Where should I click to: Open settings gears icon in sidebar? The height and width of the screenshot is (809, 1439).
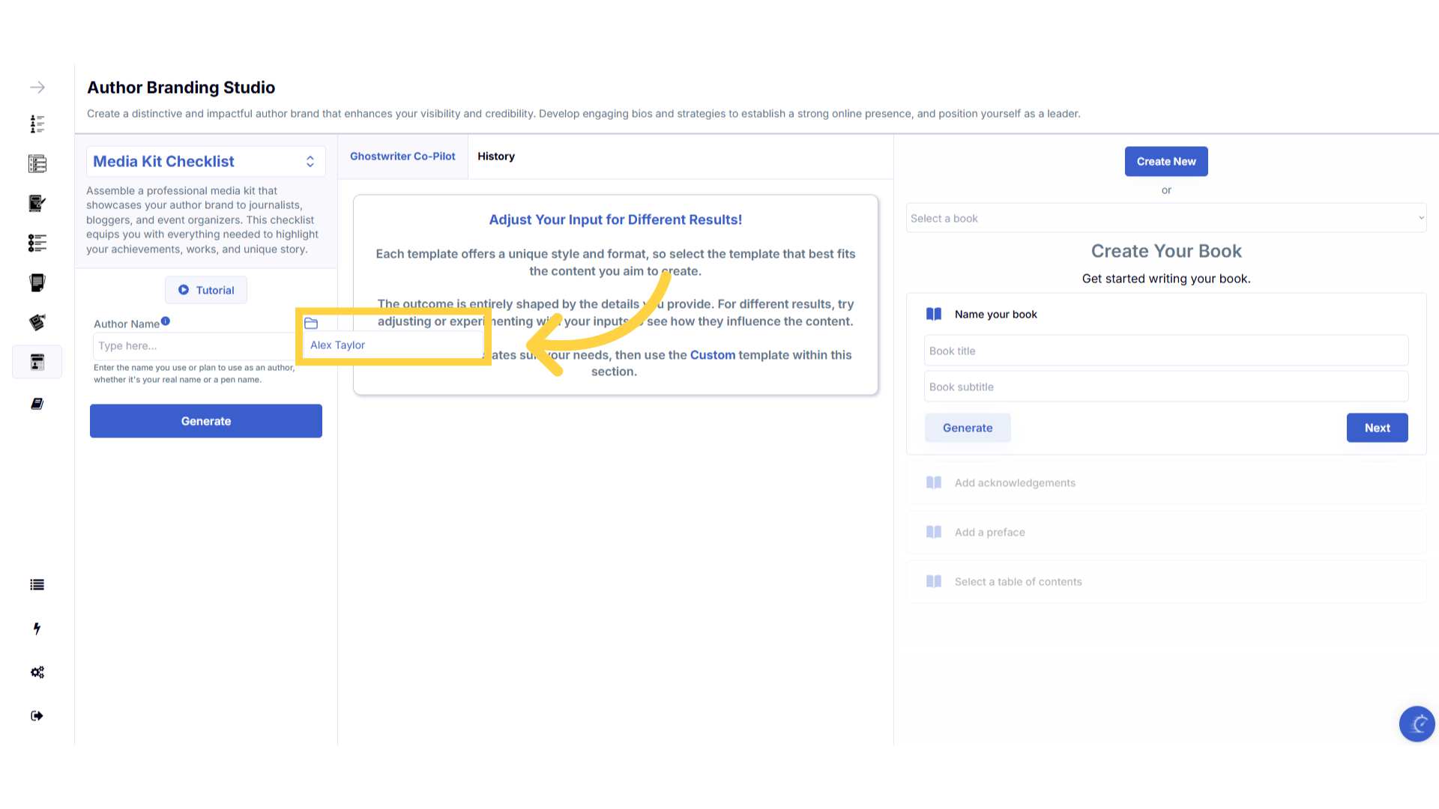coord(37,672)
